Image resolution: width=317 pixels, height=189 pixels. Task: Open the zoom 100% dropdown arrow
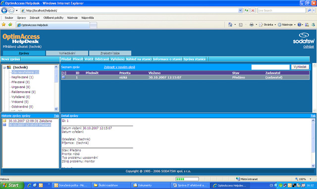point(311,179)
